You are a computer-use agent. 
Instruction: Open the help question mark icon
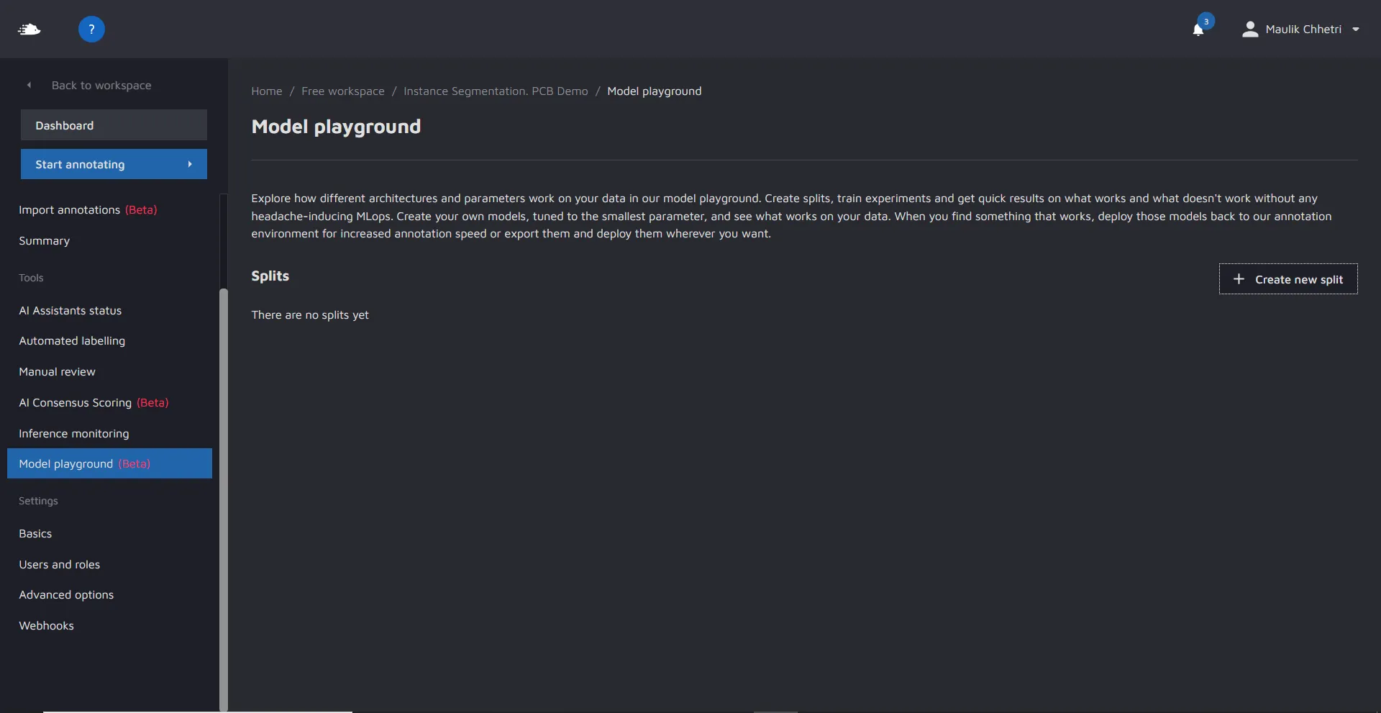(x=91, y=29)
